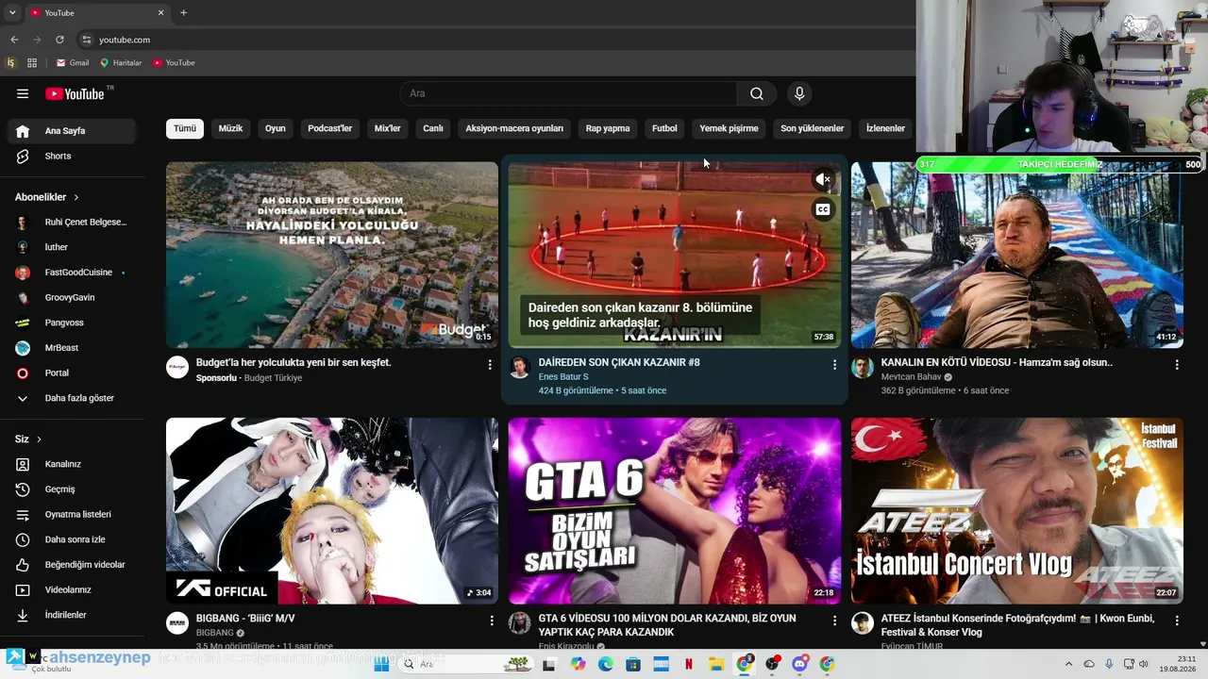Toggle captions on the video preview
The image size is (1208, 679).
click(x=823, y=209)
